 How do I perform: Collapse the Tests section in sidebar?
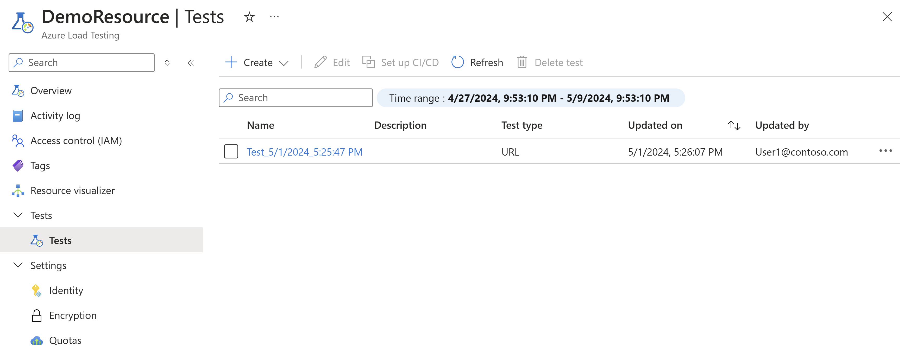pyautogui.click(x=18, y=215)
